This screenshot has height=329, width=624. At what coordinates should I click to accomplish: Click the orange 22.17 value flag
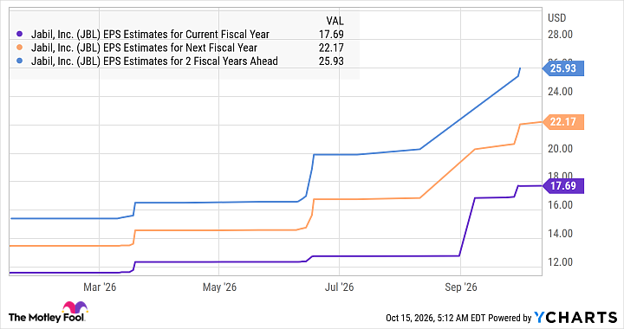pos(563,122)
